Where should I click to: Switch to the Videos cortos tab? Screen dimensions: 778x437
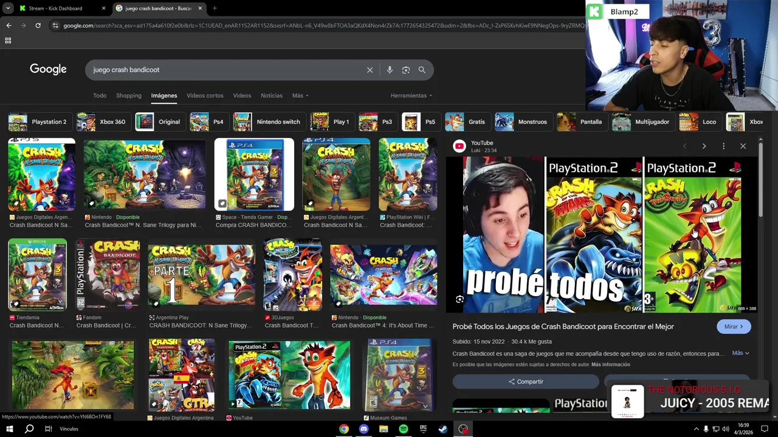pyautogui.click(x=205, y=95)
